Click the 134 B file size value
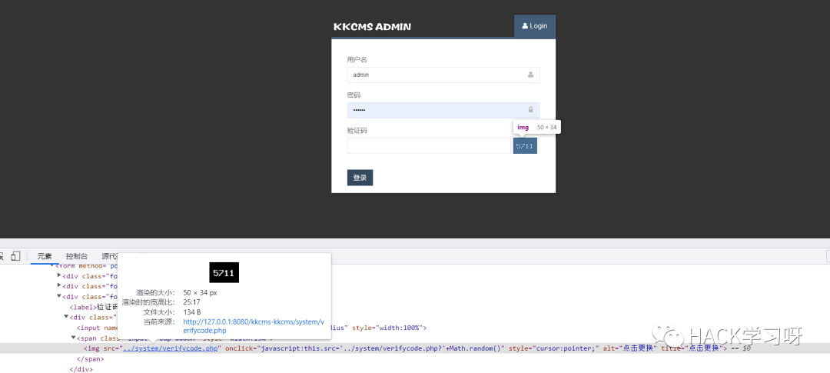This screenshot has width=830, height=373. pyautogui.click(x=192, y=312)
